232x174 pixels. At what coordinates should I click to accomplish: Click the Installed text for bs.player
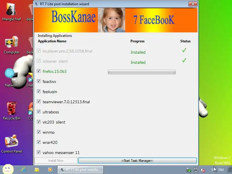click(138, 52)
